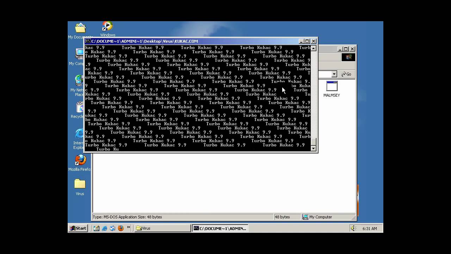Maximize the Virus Explorer window
This screenshot has height=254, width=451.
(346, 49)
